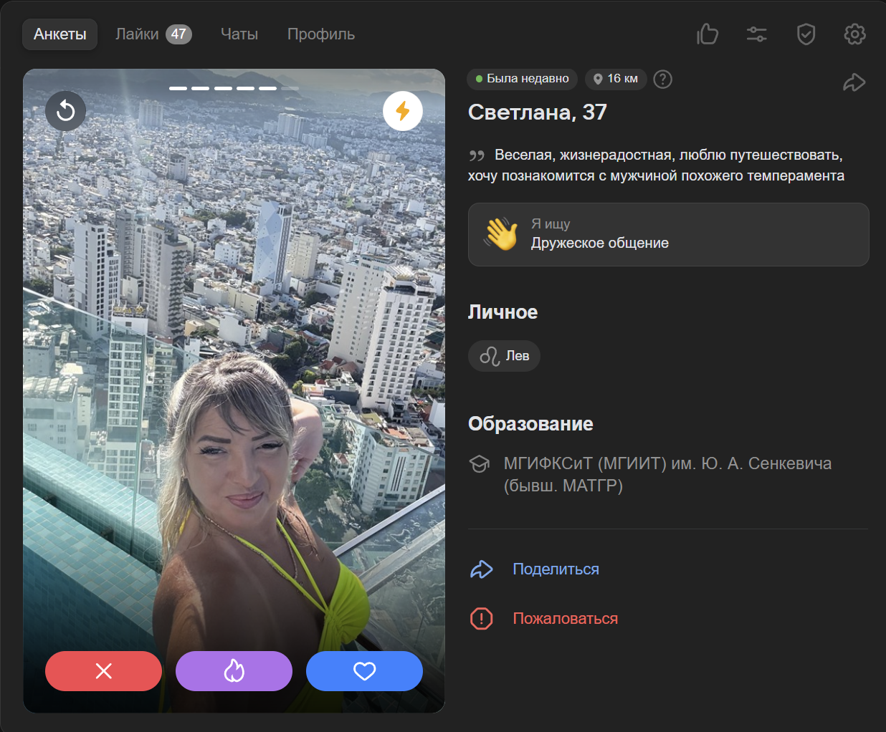
Task: Click the Образование section heading
Action: coord(530,424)
